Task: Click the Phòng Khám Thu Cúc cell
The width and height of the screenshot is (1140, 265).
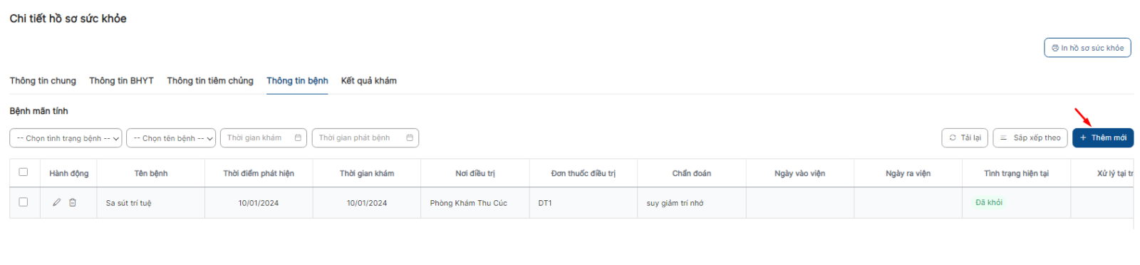Action: pyautogui.click(x=468, y=203)
